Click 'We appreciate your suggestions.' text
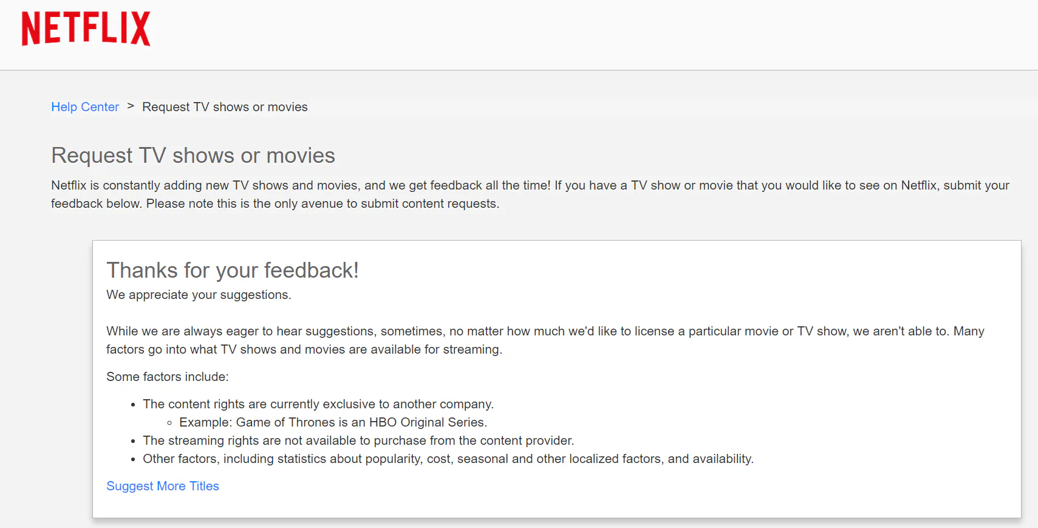Viewport: 1038px width, 528px height. tap(199, 295)
